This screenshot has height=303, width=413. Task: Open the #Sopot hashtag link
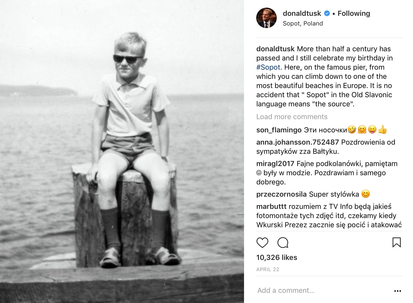[x=268, y=67]
